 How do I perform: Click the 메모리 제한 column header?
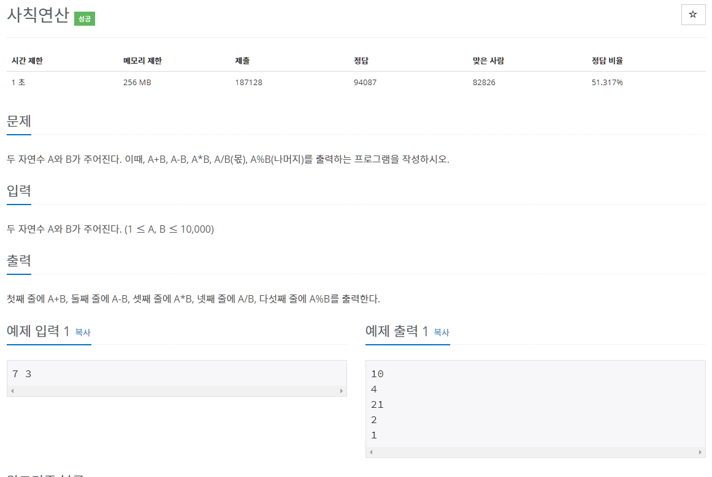click(142, 61)
